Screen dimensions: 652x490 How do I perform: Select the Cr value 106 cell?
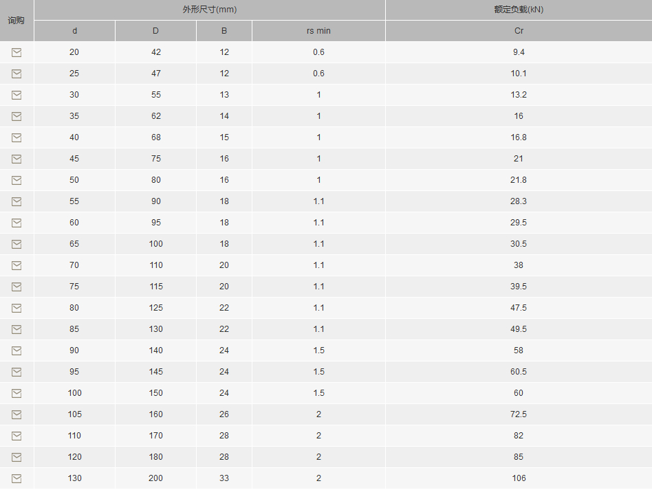click(x=519, y=478)
